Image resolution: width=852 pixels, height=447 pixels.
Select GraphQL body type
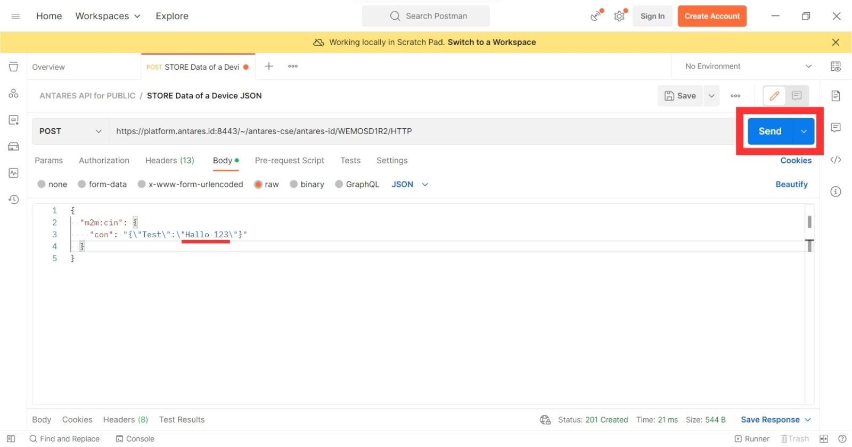[357, 184]
